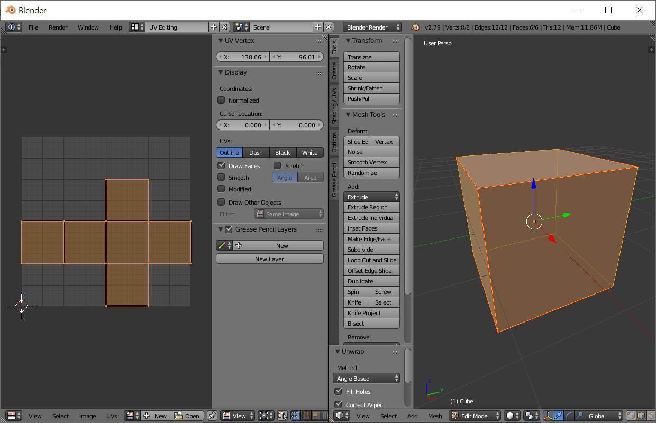Viewport: 656px width, 423px height.
Task: Open the UVs menu in the UV editor
Action: click(x=112, y=416)
